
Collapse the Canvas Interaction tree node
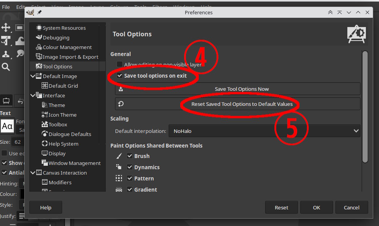(x=33, y=173)
